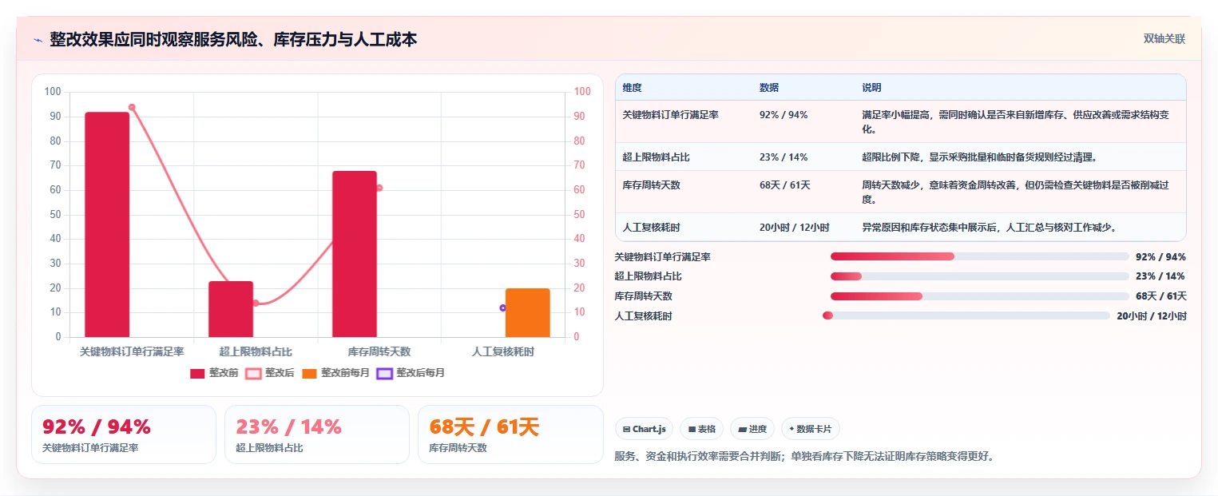
Task: Click progress label 20小时 / 12小时 at right
Action: [x=1152, y=316]
